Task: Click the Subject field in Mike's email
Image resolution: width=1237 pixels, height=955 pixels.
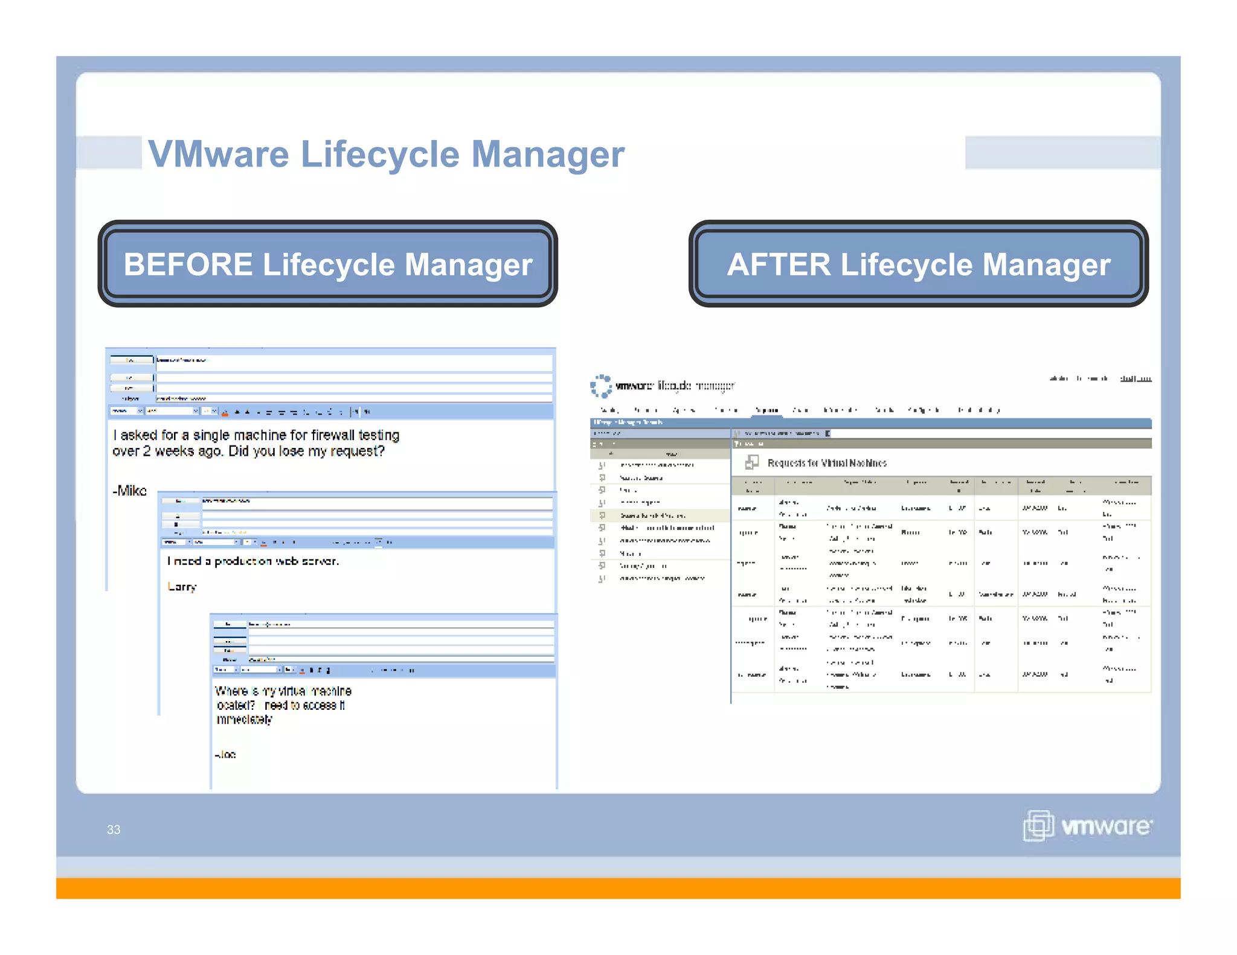Action: [x=354, y=398]
